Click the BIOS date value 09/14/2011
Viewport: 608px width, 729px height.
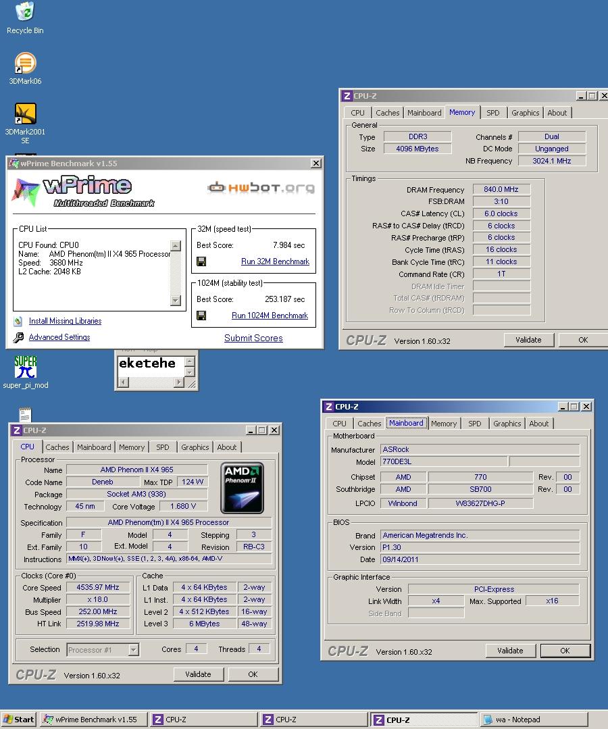click(x=480, y=559)
